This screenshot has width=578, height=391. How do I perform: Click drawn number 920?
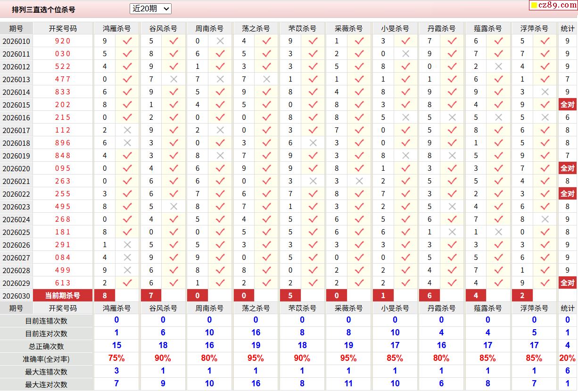(63, 41)
